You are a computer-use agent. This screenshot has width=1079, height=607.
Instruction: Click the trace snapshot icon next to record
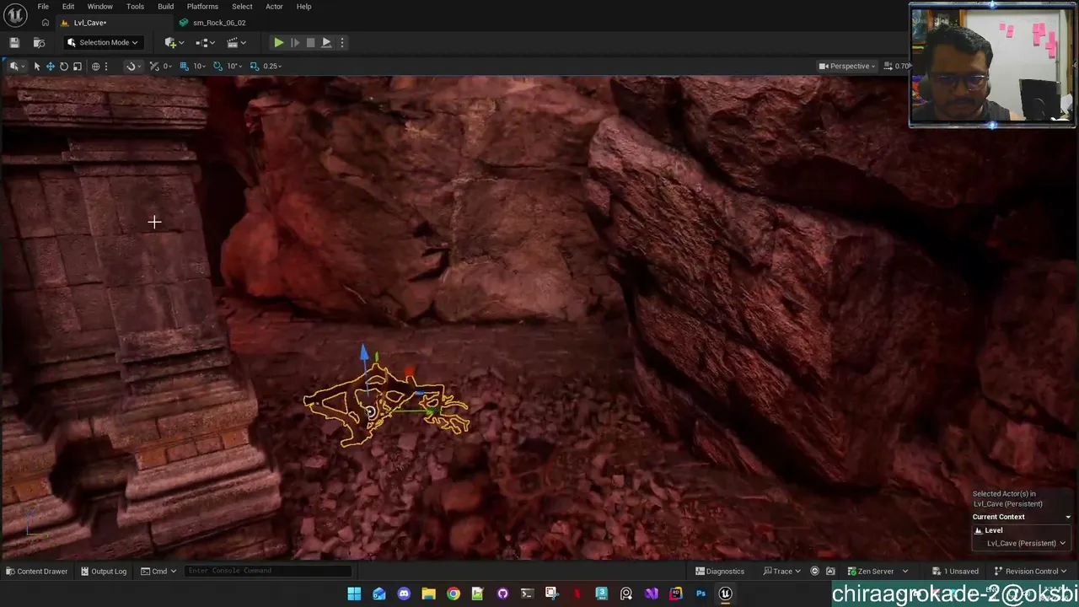tap(830, 571)
